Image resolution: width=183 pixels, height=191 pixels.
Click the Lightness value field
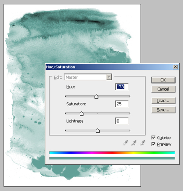pyautogui.click(x=122, y=121)
